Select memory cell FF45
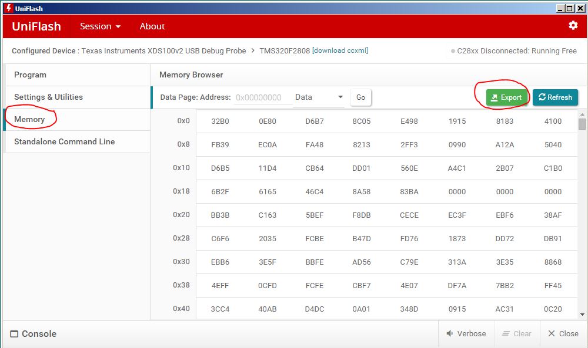Viewport: 588px width, 348px height. (x=553, y=286)
